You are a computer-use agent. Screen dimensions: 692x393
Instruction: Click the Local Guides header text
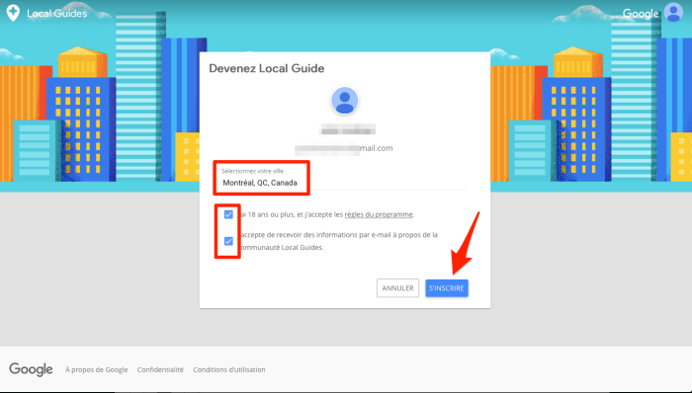pyautogui.click(x=57, y=13)
